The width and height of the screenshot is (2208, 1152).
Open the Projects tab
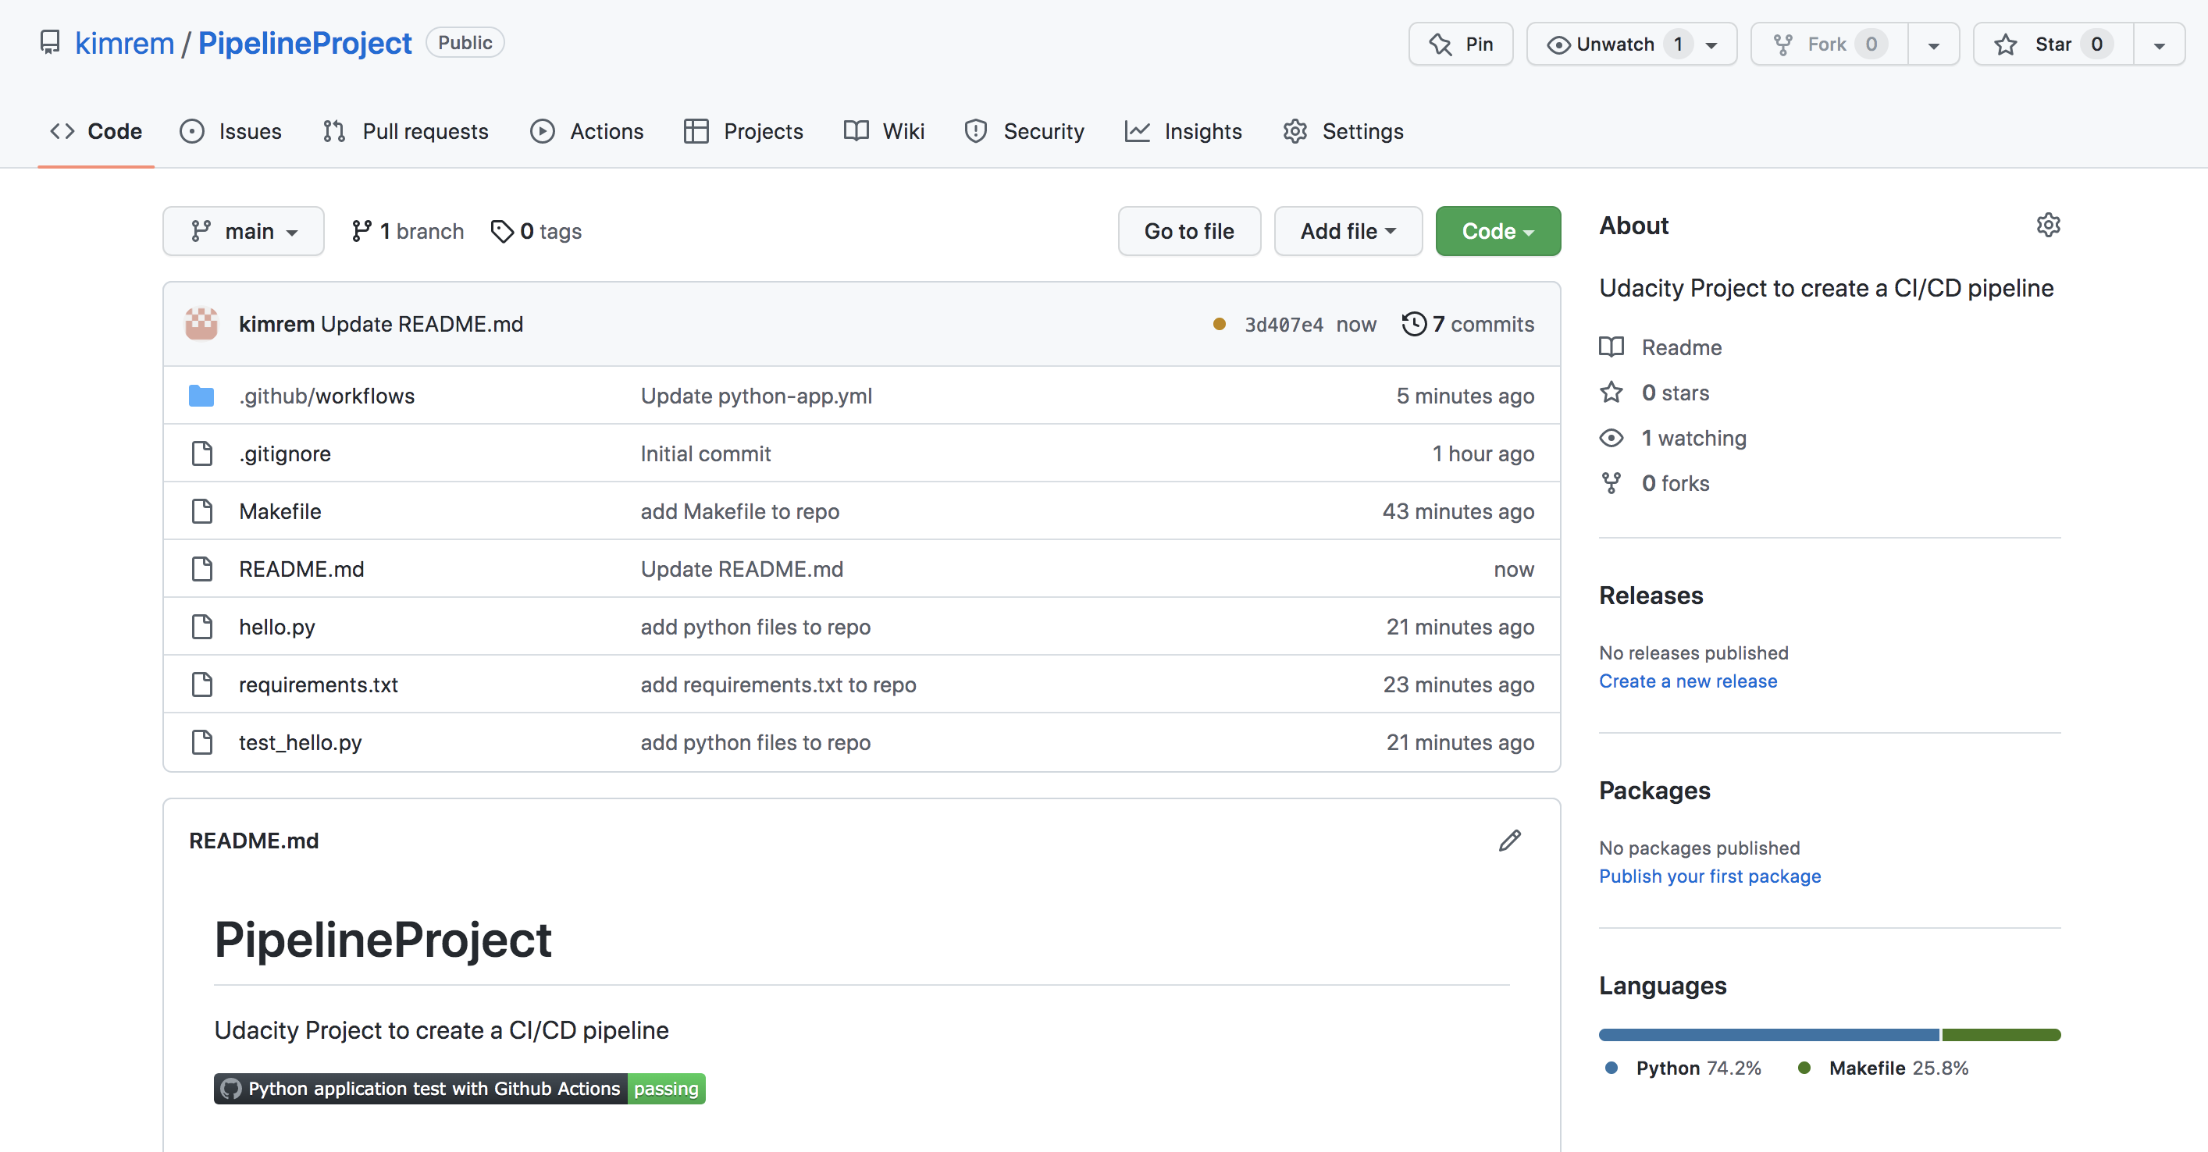tap(743, 131)
